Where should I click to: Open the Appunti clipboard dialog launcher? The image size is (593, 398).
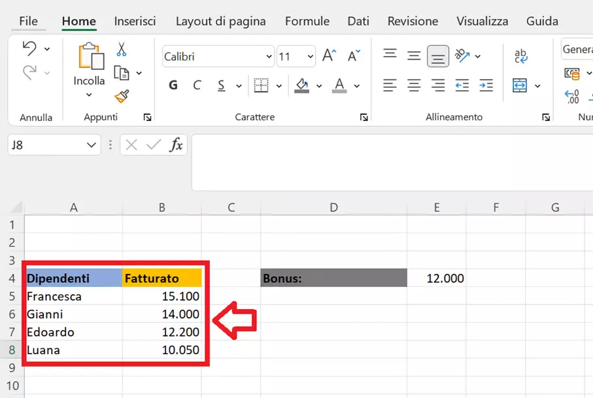148,118
